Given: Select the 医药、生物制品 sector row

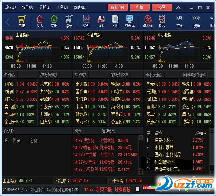Looking at the screenshot, I should pyautogui.click(x=175, y=154).
